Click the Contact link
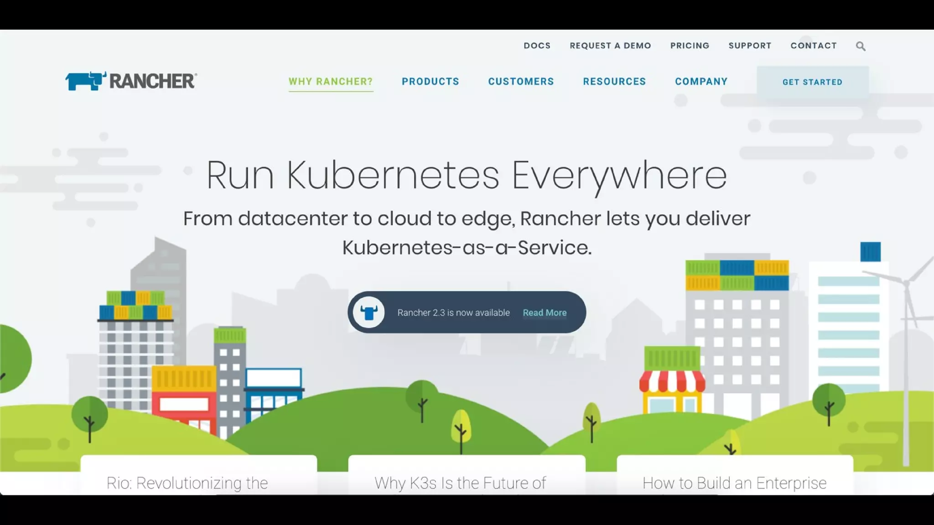Viewport: 934px width, 525px height. point(814,46)
